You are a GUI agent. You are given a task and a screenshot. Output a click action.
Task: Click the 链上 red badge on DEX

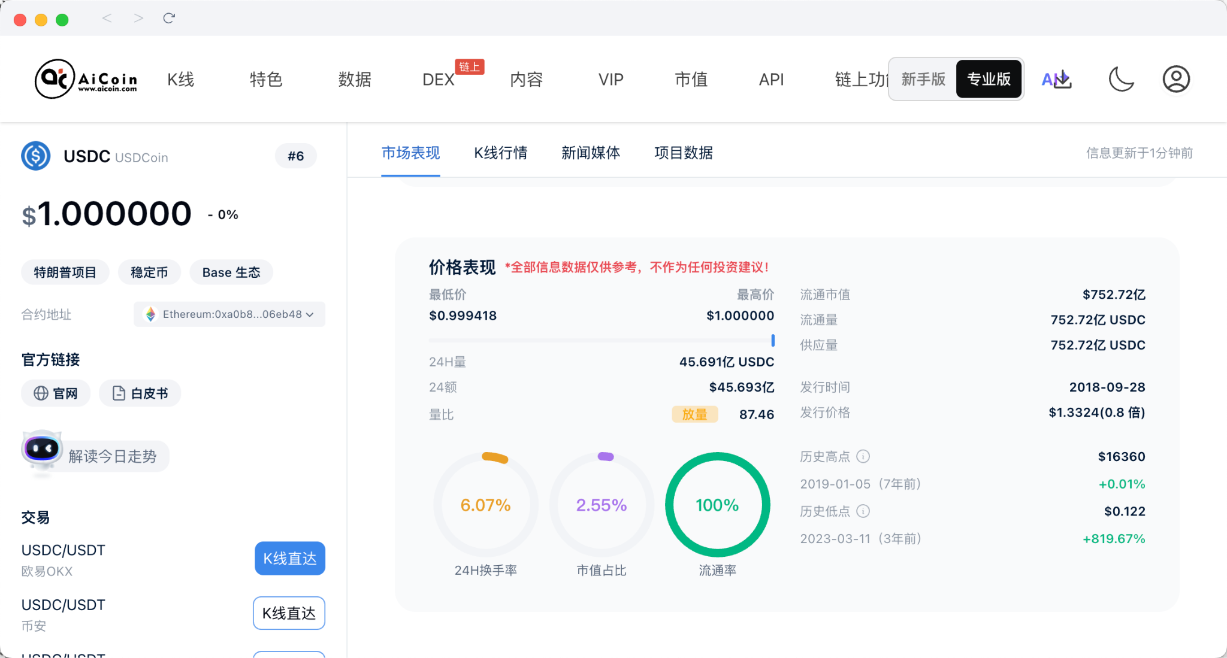point(470,66)
